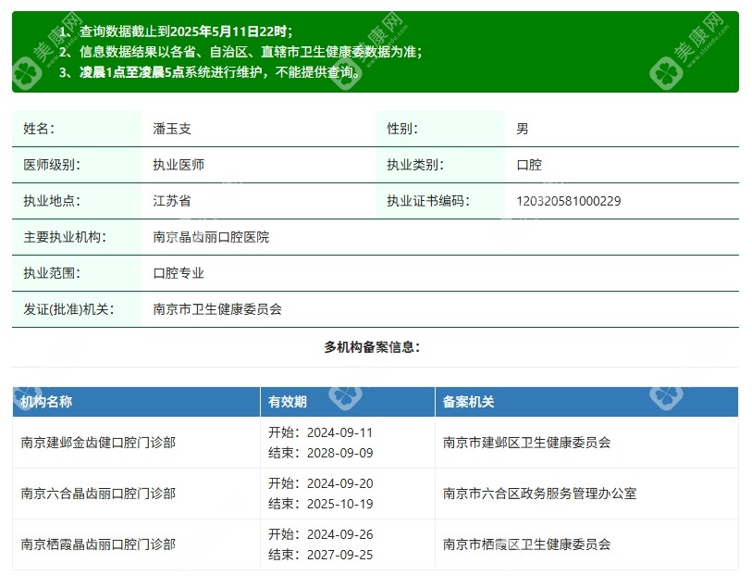Click the 执业地点 label
The image size is (752, 588).
(x=52, y=201)
